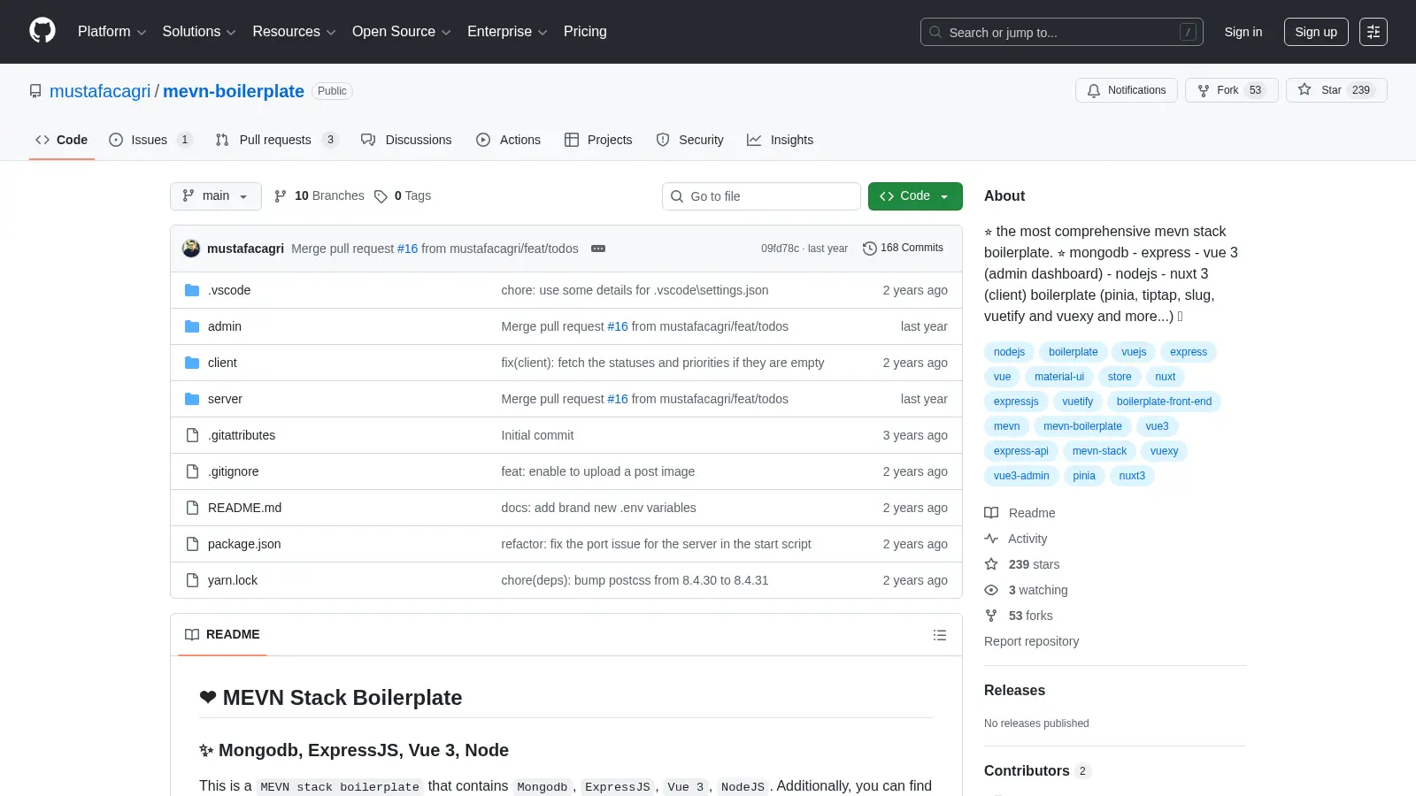
Task: Click the README.md file icon
Action: (x=192, y=508)
